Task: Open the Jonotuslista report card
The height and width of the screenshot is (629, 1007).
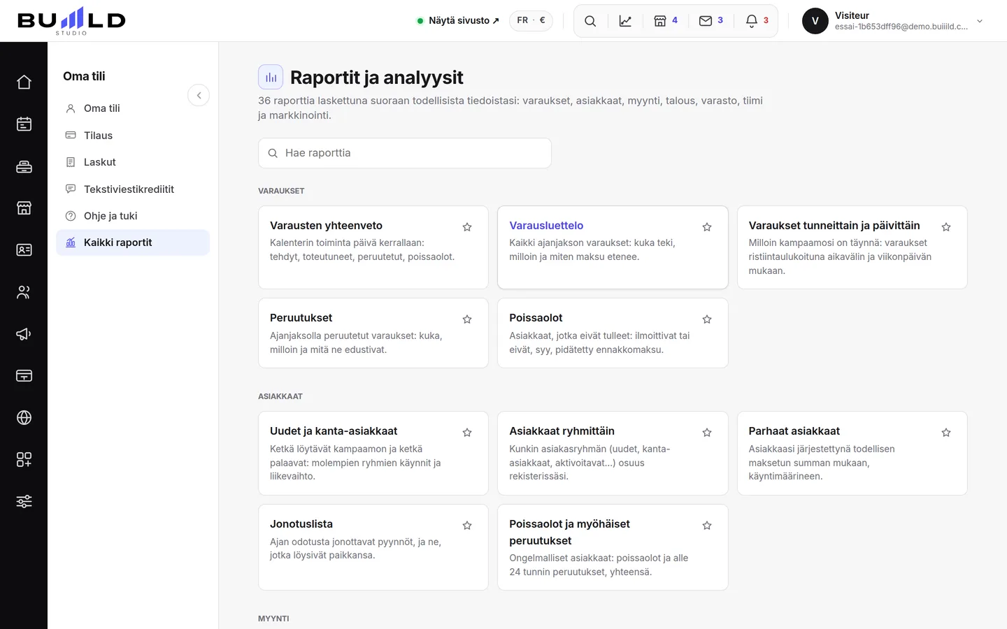Action: pyautogui.click(x=373, y=547)
